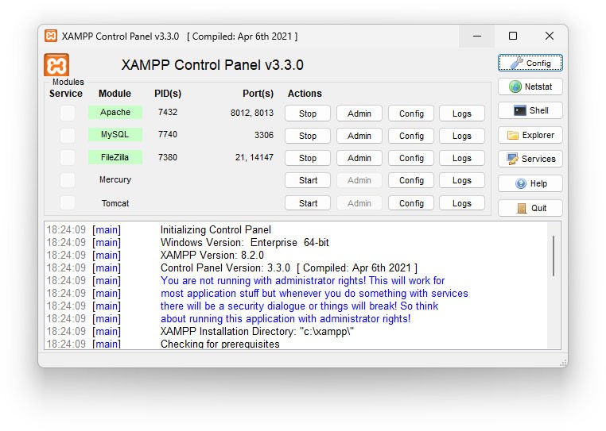Toggle the MySQL service checkbox
The image size is (606, 431).
(x=68, y=135)
